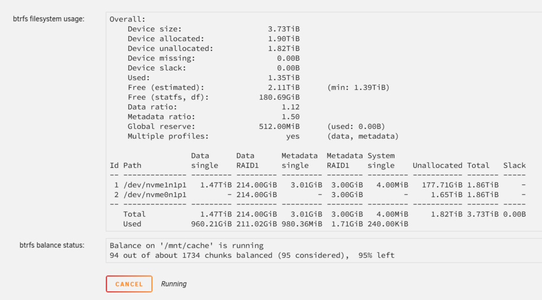The height and width of the screenshot is (300, 542).
Task: Click the Device size 3.73TiB value
Action: point(284,29)
